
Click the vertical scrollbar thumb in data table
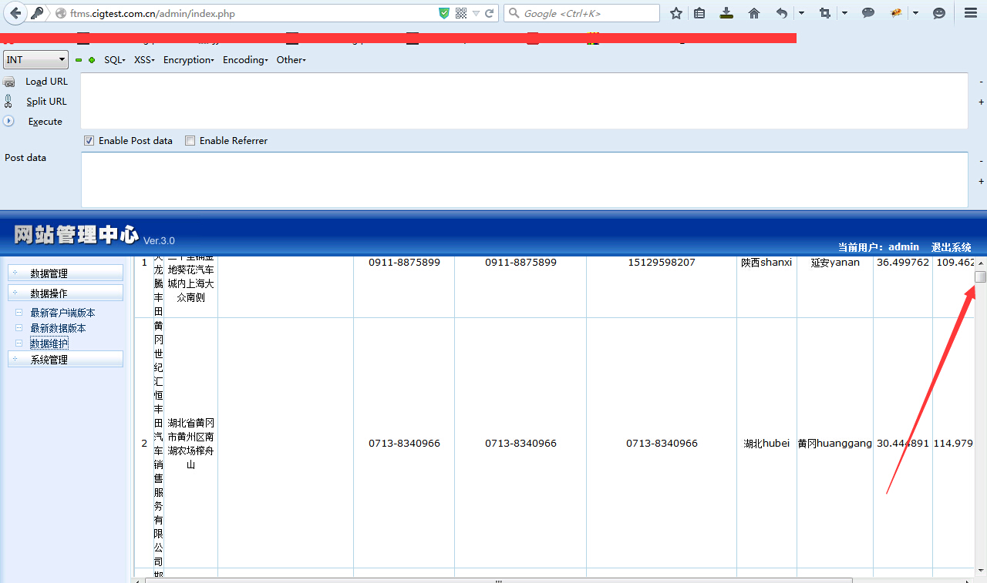(x=981, y=277)
